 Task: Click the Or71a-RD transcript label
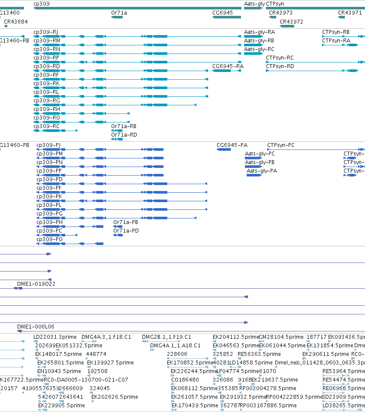pyautogui.click(x=124, y=135)
